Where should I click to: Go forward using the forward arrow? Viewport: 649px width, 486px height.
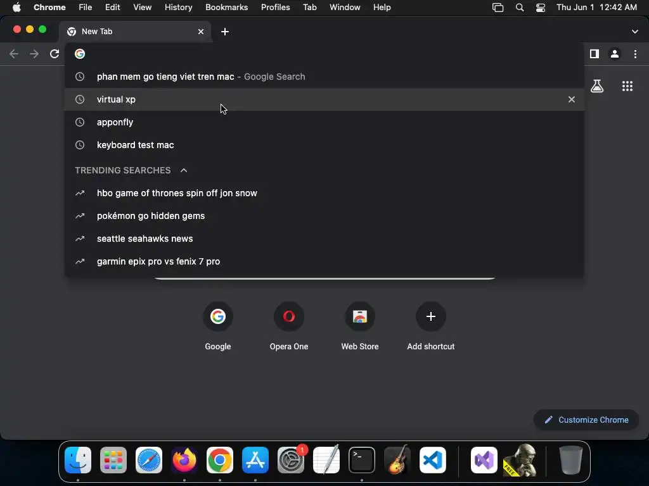coord(34,54)
